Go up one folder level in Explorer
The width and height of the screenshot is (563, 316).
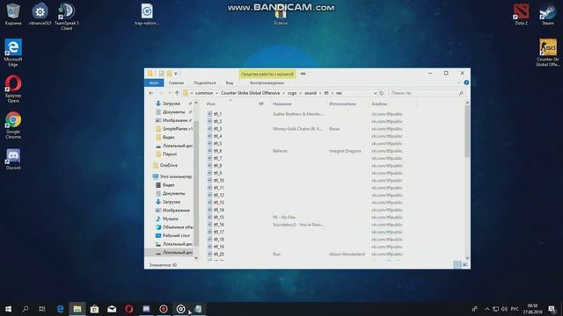point(177,93)
